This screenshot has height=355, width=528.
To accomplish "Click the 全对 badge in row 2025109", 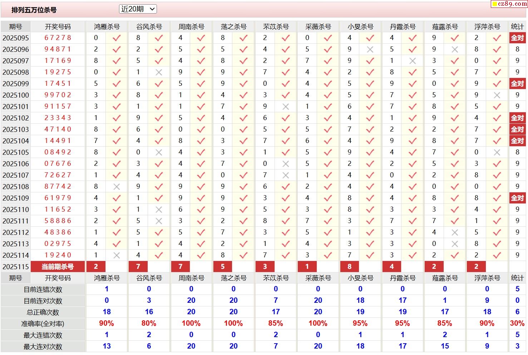I will pyautogui.click(x=517, y=198).
